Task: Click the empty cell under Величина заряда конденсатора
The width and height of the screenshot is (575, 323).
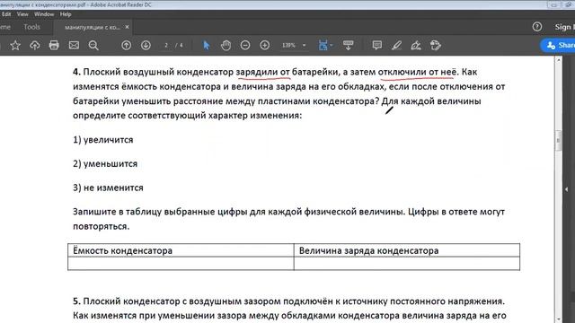Action: 407,263
